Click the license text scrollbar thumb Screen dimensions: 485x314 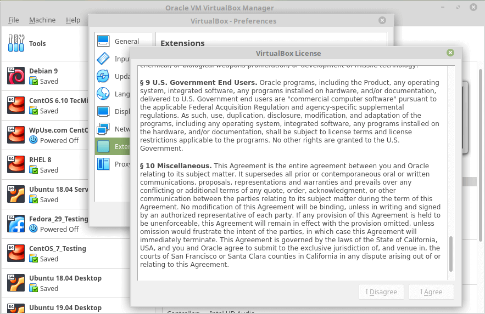pyautogui.click(x=451, y=254)
